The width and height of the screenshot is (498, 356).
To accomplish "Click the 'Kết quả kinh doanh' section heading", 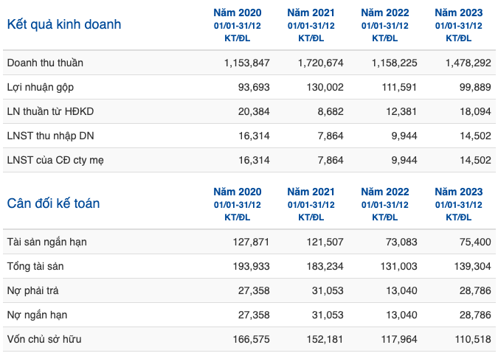I will pyautogui.click(x=64, y=24).
